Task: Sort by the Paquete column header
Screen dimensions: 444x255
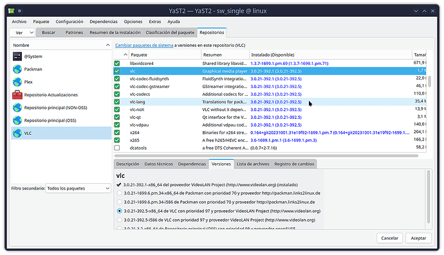Action: (165, 55)
